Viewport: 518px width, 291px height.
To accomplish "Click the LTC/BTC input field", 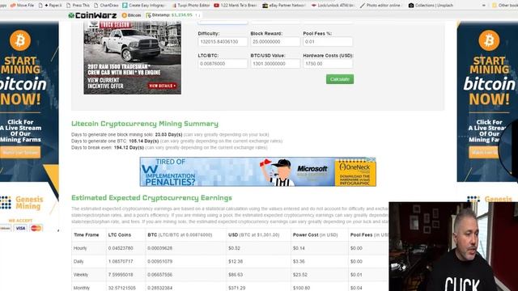I will pos(223,64).
